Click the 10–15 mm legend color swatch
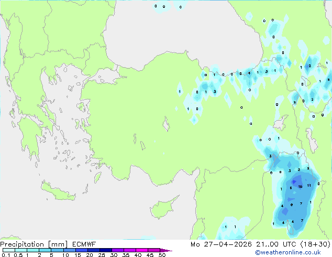 [69, 250]
